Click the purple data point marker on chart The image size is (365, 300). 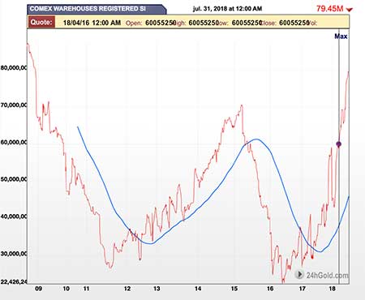tap(339, 144)
